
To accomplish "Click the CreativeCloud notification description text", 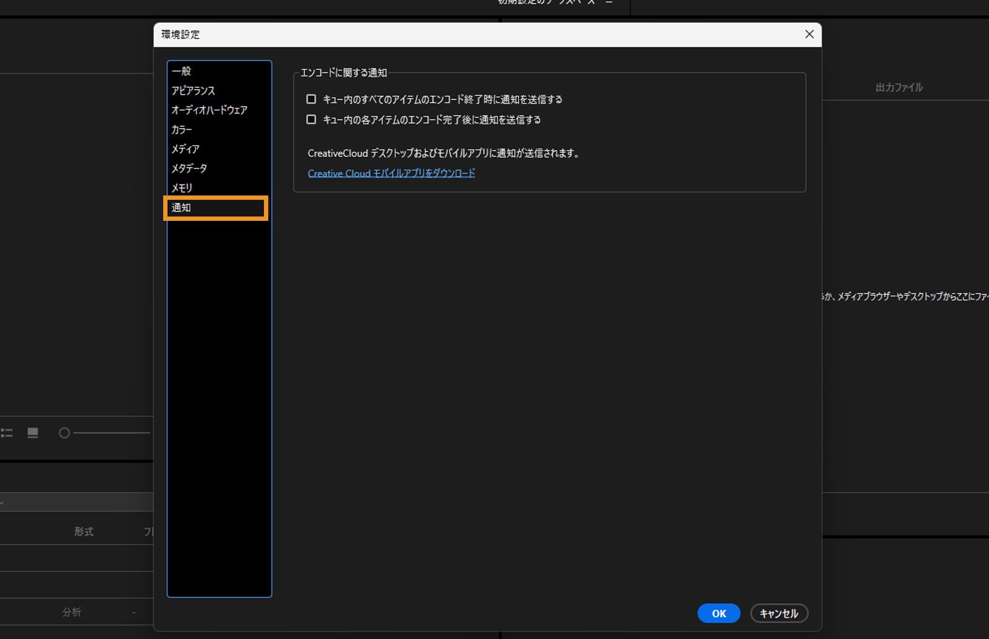I will (x=444, y=153).
